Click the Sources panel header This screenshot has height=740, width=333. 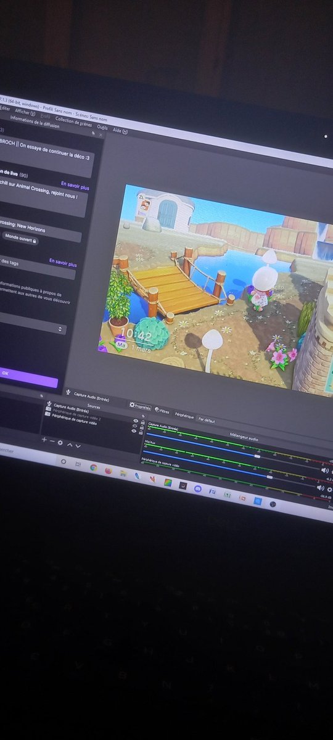[92, 406]
